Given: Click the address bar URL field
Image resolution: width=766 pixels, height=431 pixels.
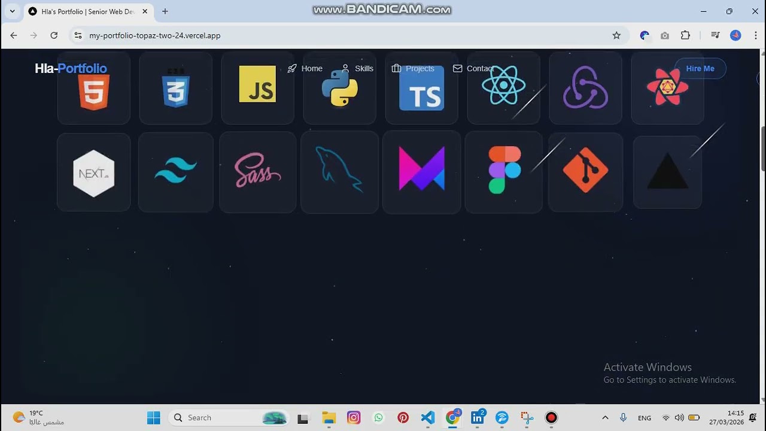Looking at the screenshot, I should point(347,35).
